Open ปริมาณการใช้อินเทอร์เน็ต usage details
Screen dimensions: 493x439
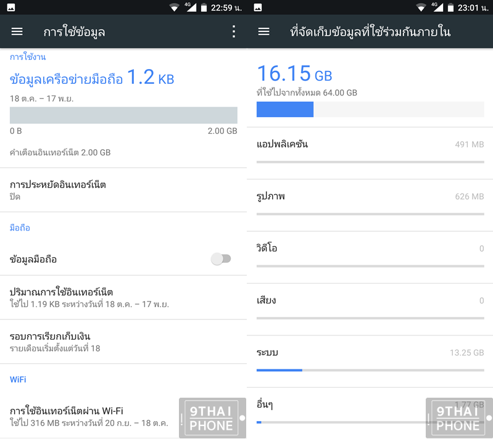[x=123, y=298]
